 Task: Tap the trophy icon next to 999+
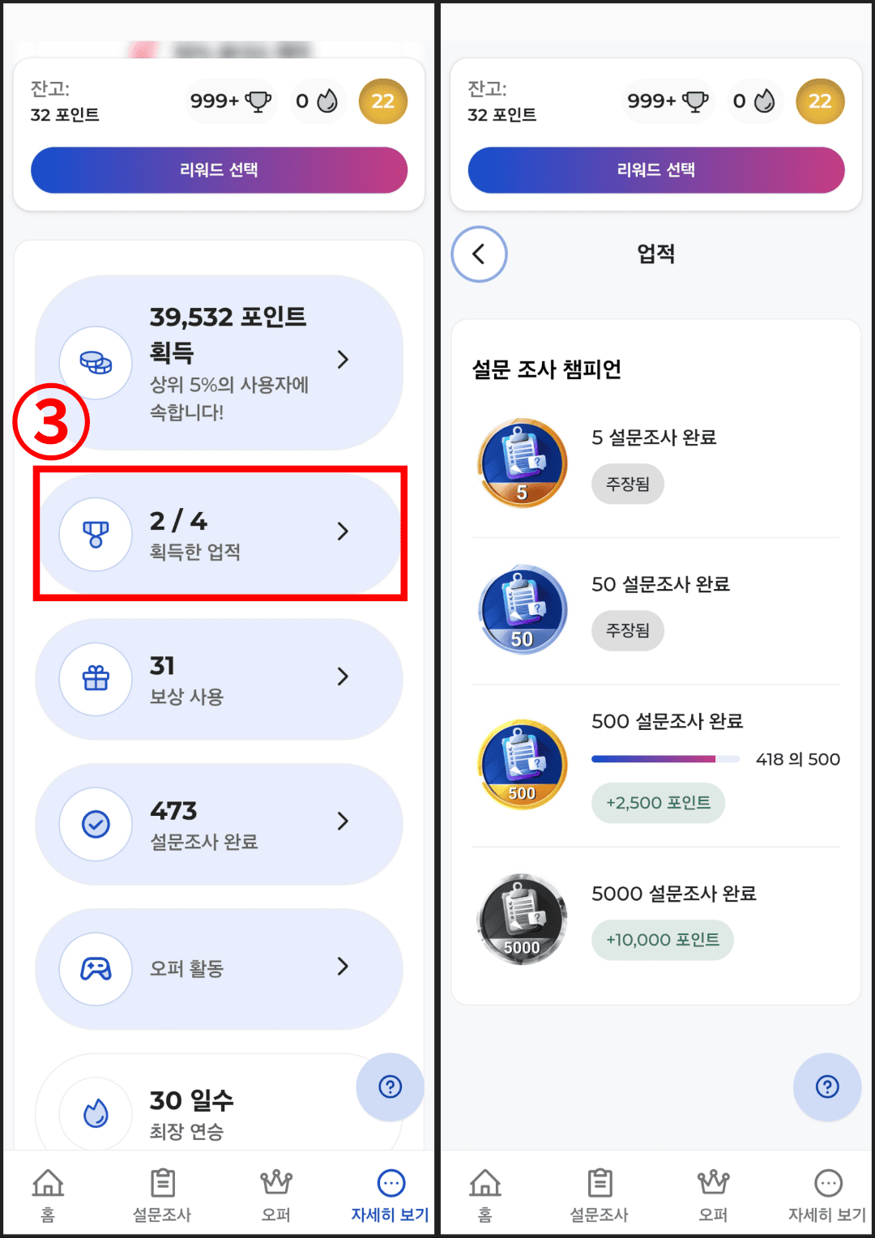[x=256, y=100]
